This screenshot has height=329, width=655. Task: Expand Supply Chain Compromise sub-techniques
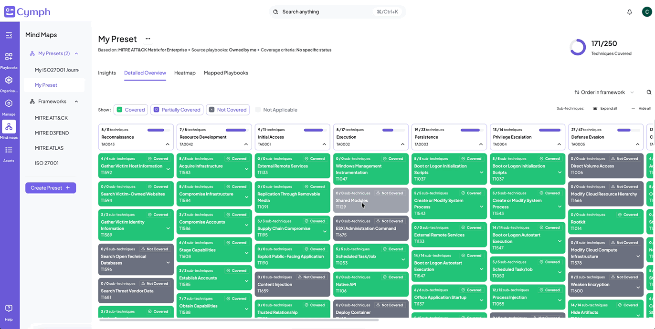click(x=325, y=231)
